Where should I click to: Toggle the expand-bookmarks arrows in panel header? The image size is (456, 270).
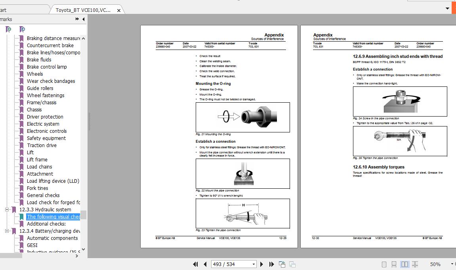coord(77,19)
